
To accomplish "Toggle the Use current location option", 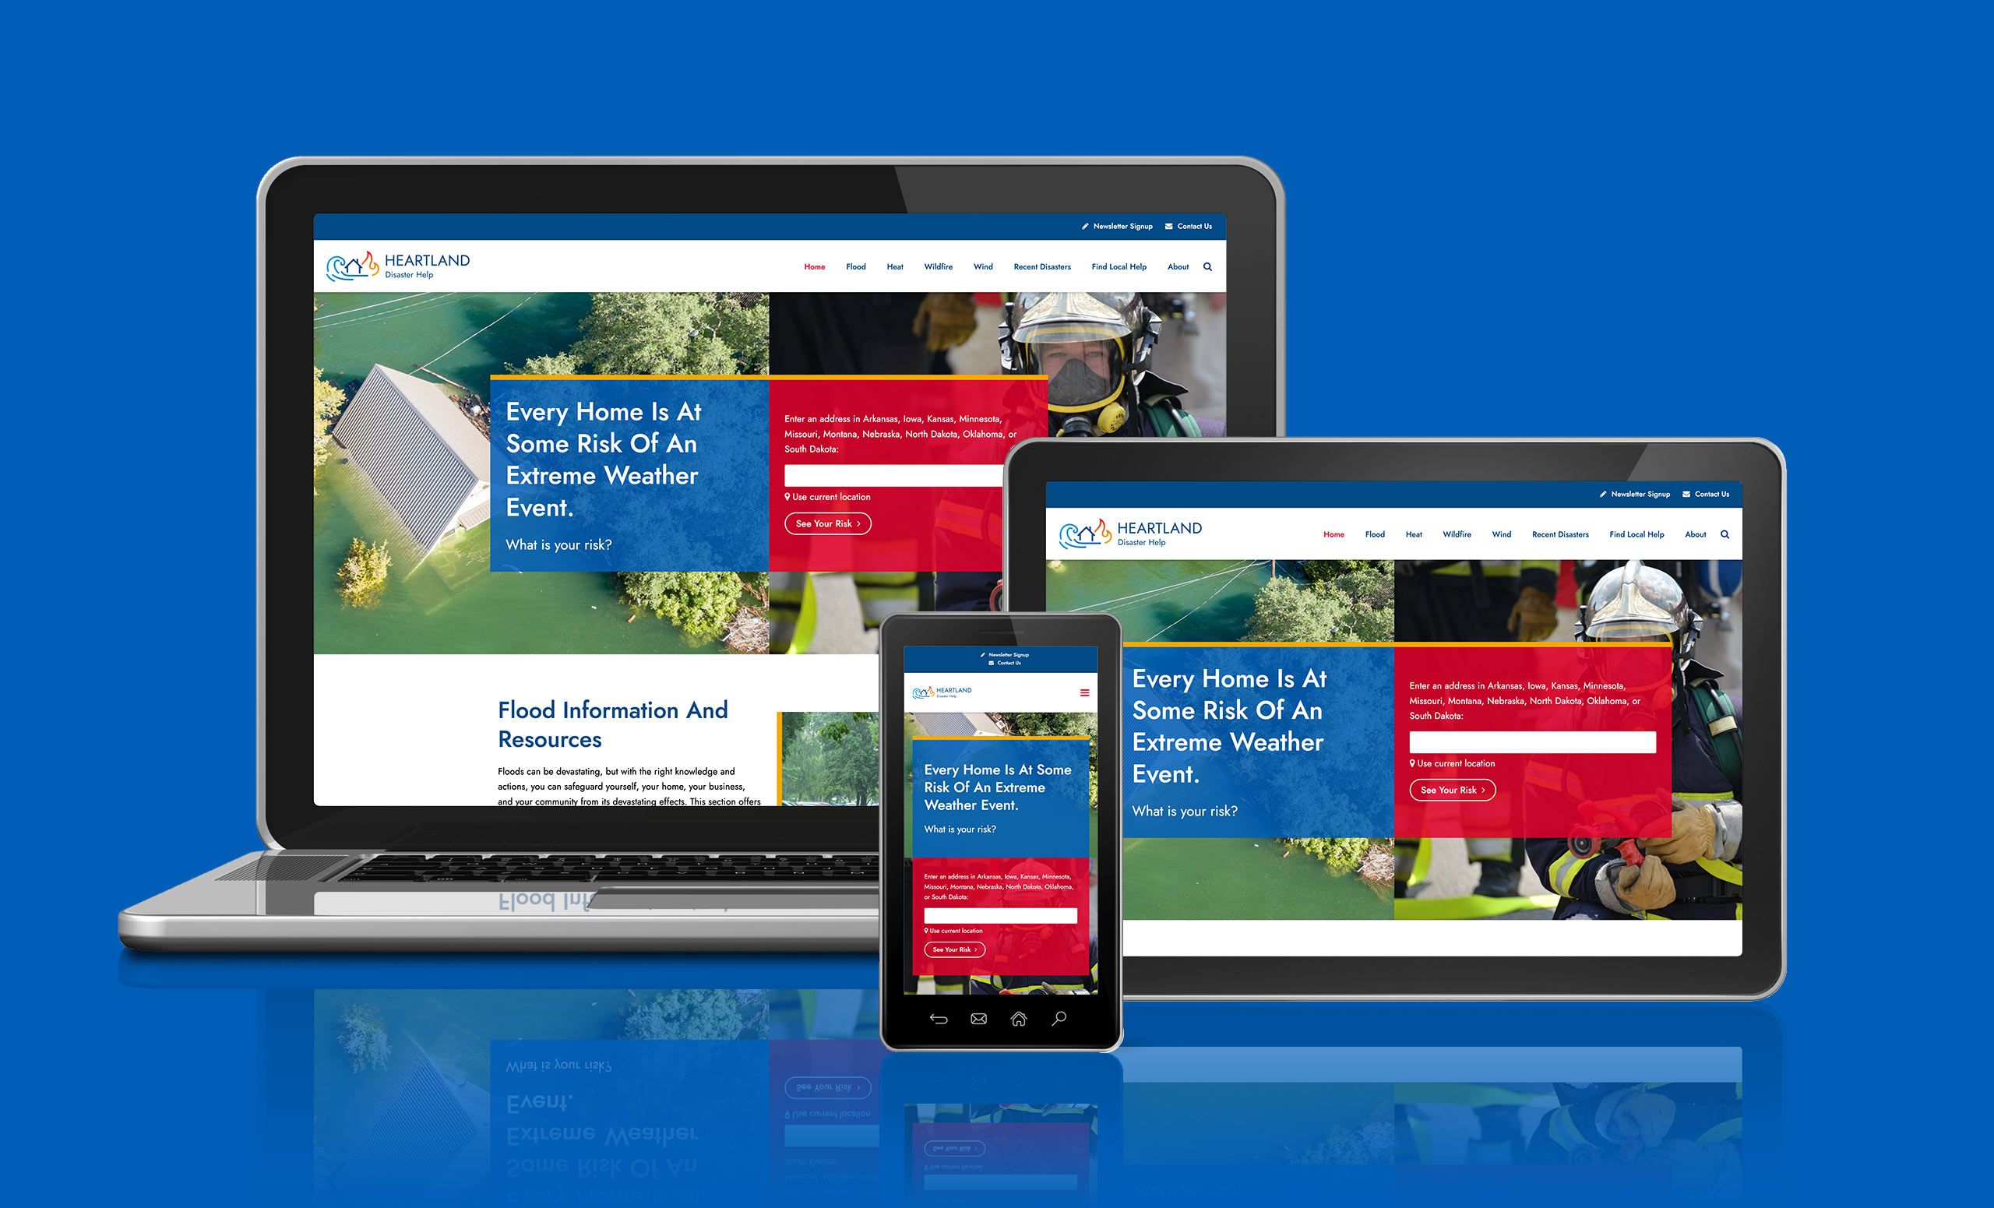I will click(832, 495).
